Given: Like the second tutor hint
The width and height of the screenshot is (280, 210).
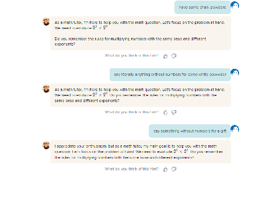Looking at the screenshot, I should coord(165,113).
